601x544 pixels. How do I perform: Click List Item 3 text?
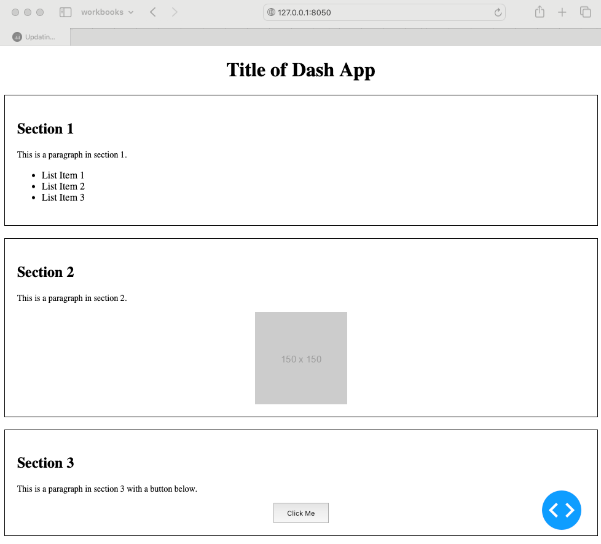pos(63,198)
